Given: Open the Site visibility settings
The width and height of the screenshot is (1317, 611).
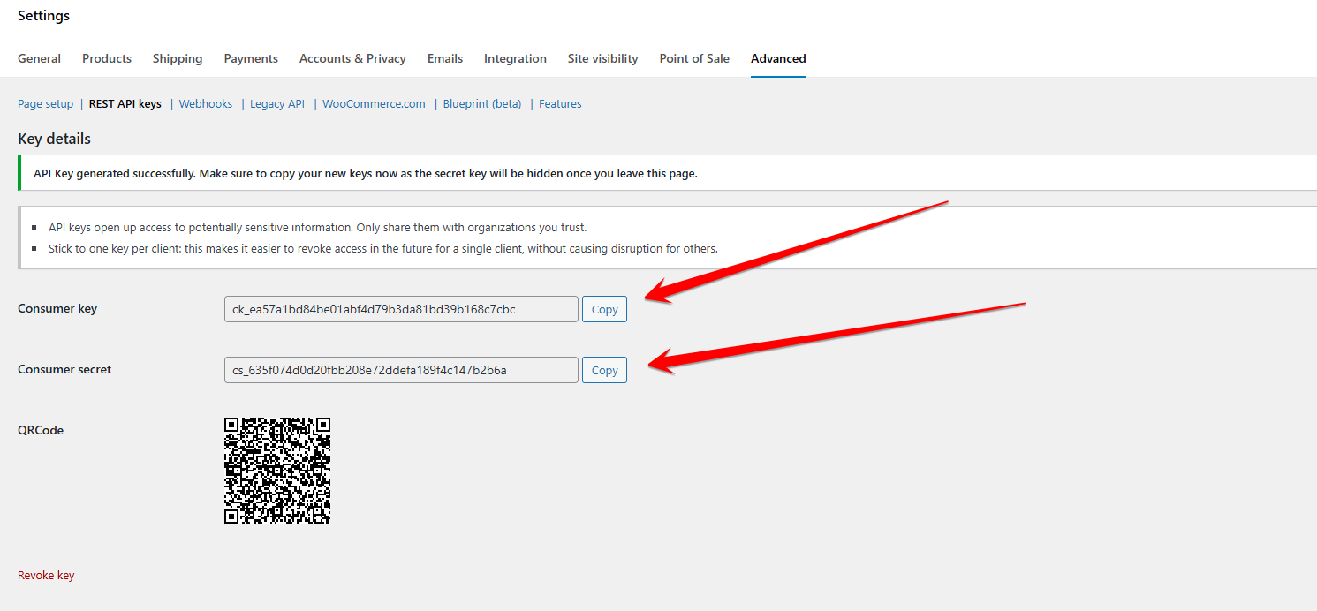Looking at the screenshot, I should click(x=602, y=58).
